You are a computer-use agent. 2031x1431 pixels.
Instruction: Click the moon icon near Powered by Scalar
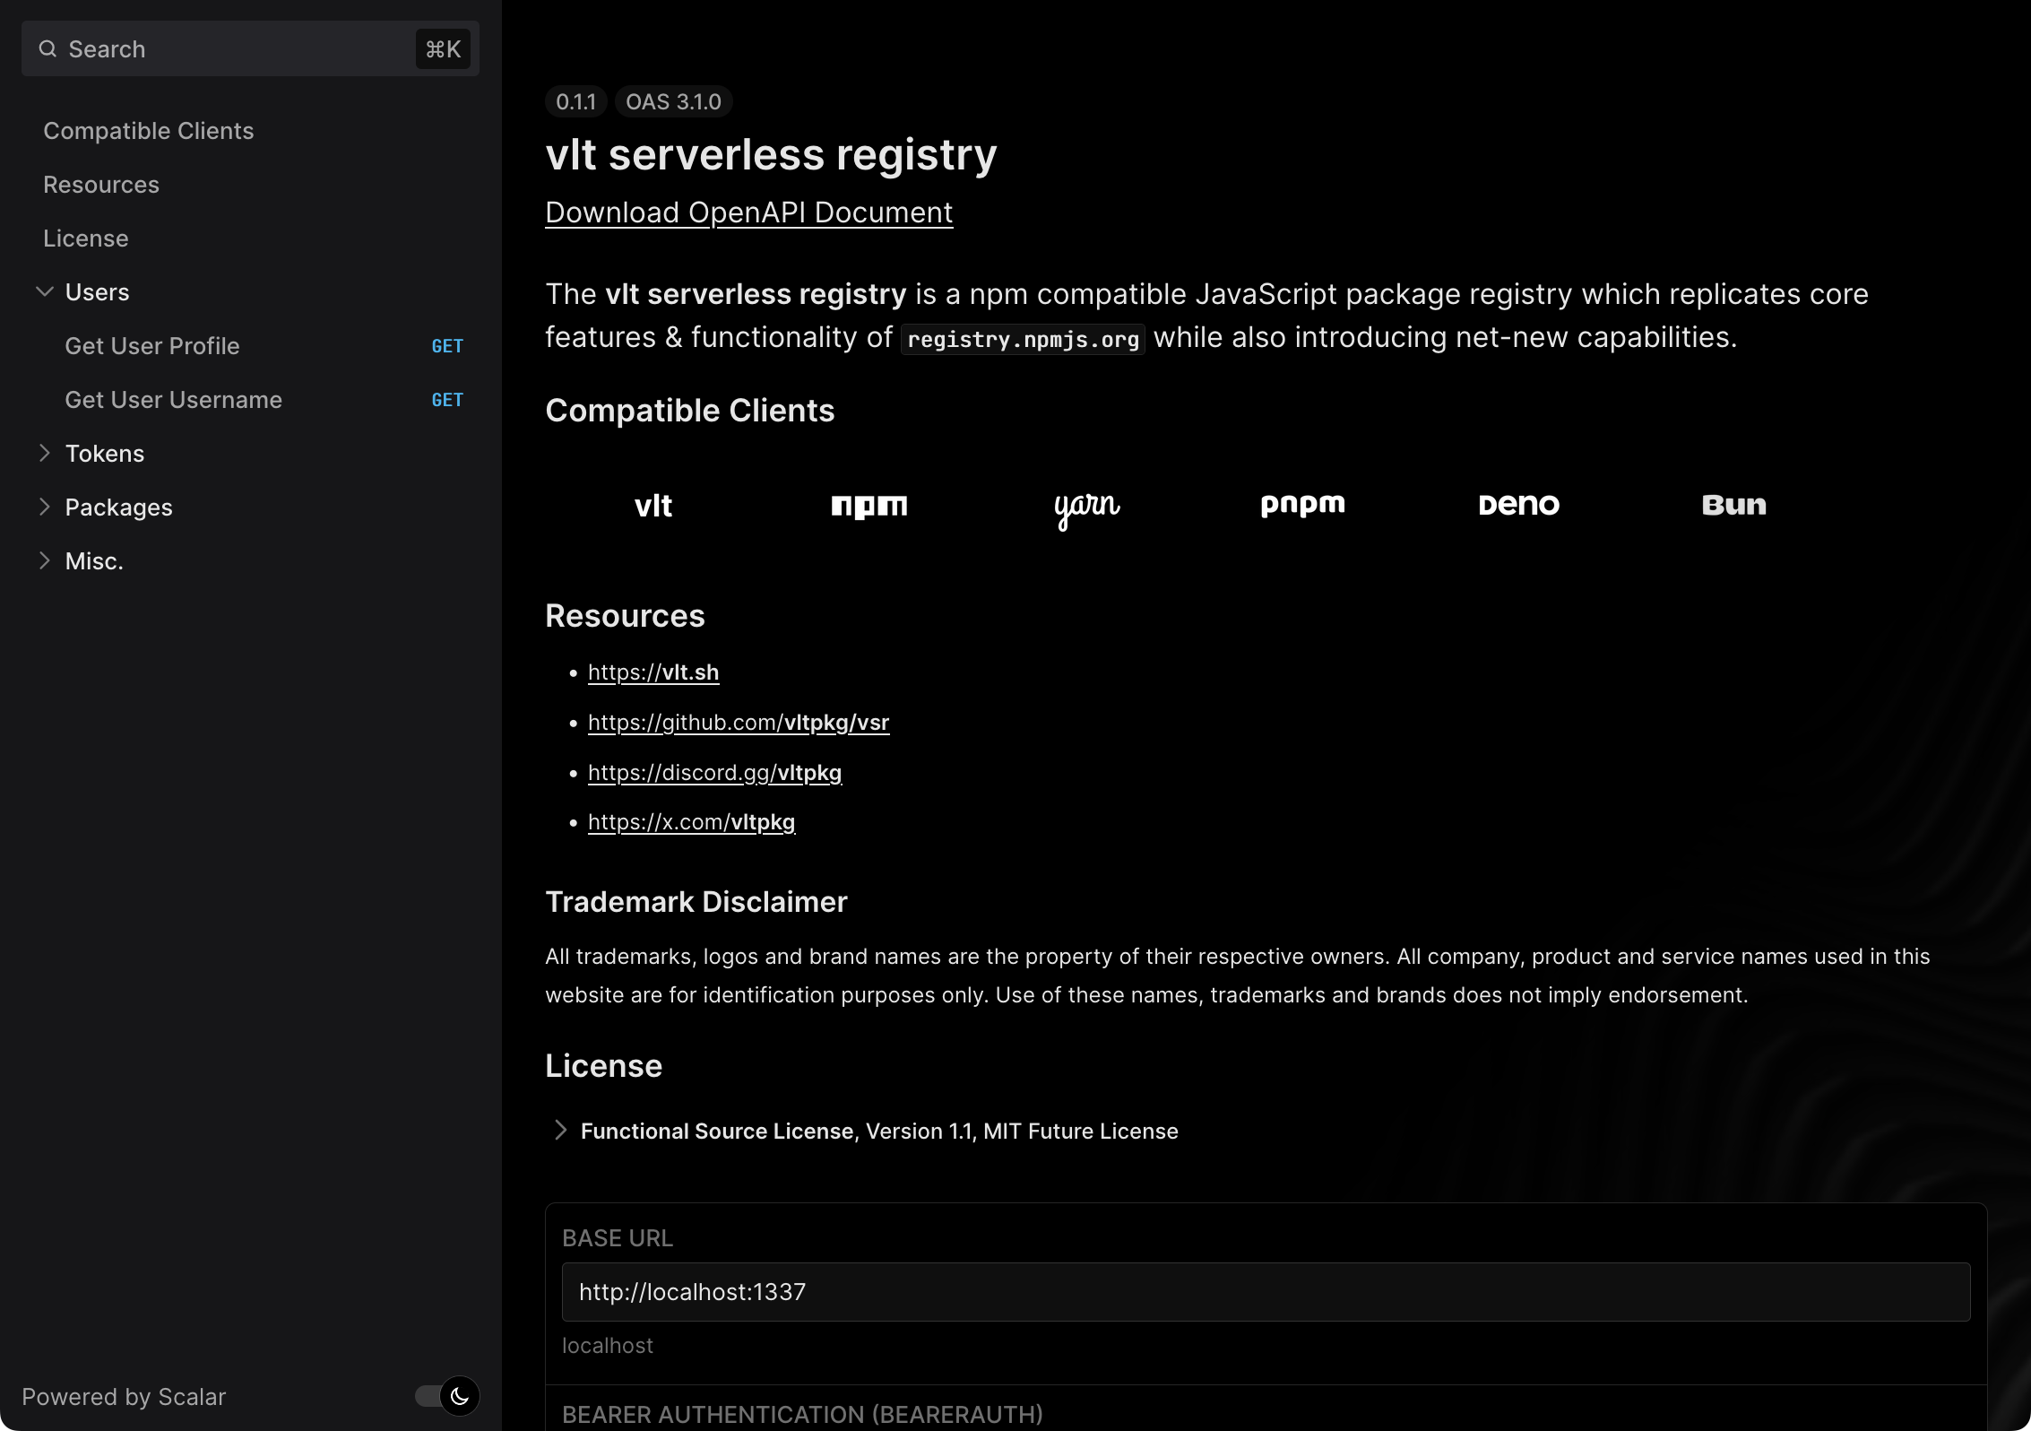(458, 1396)
